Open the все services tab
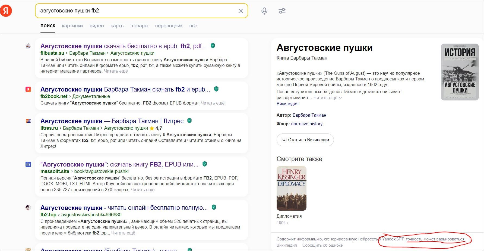The height and width of the screenshot is (251, 484). 193,26
